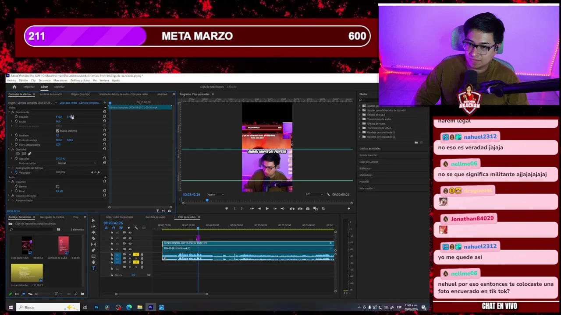Select the Track Select Forward tool
Viewport: 561px width, 315px height.
click(93, 227)
